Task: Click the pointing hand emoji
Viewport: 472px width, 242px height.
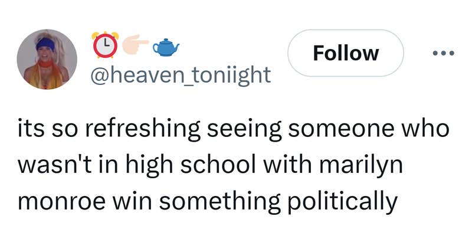Action: [135, 42]
